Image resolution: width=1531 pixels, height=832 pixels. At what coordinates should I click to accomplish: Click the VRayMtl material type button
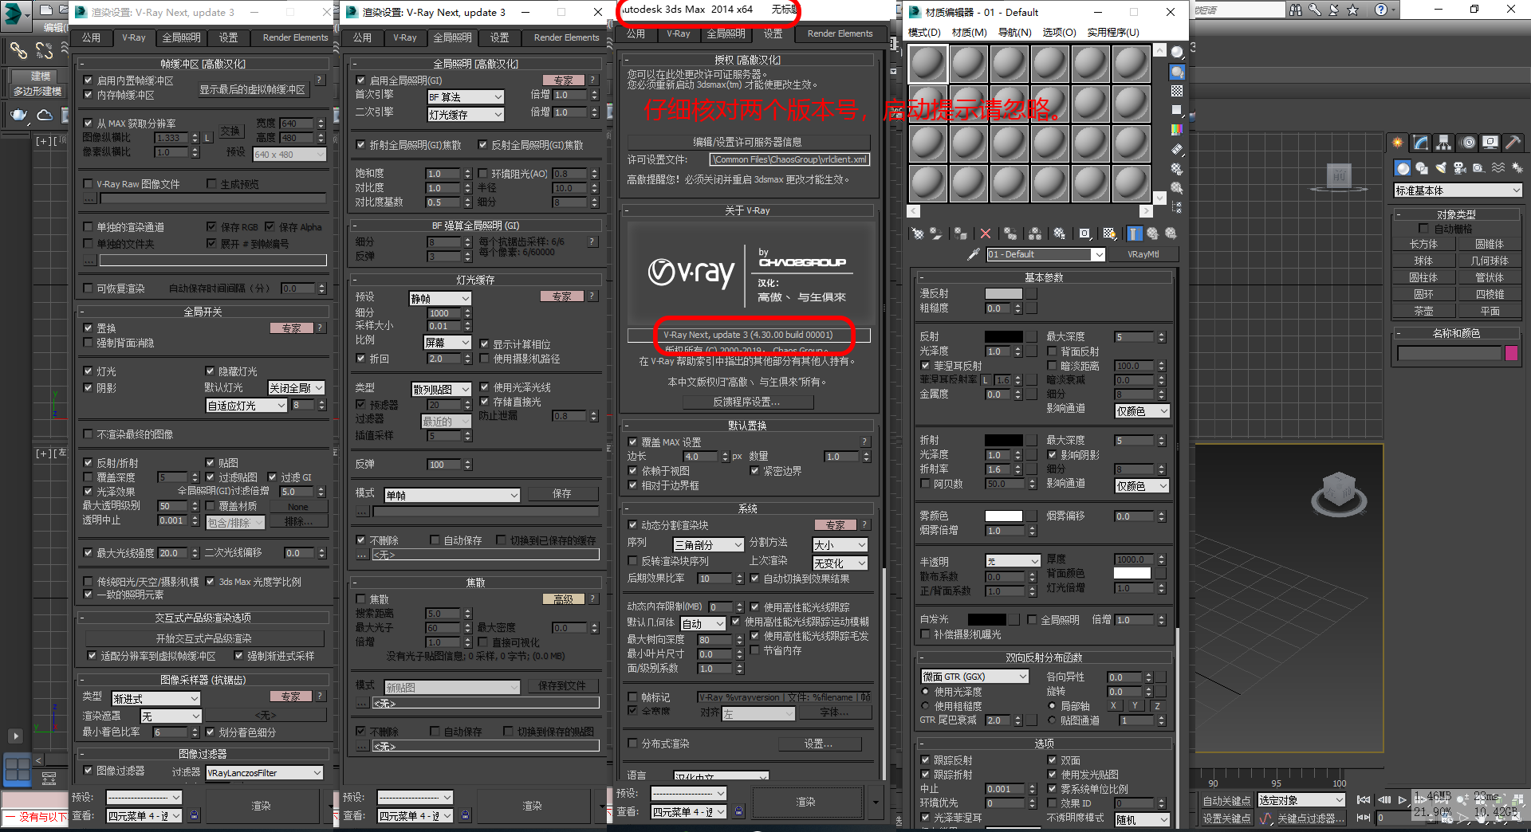[1143, 254]
